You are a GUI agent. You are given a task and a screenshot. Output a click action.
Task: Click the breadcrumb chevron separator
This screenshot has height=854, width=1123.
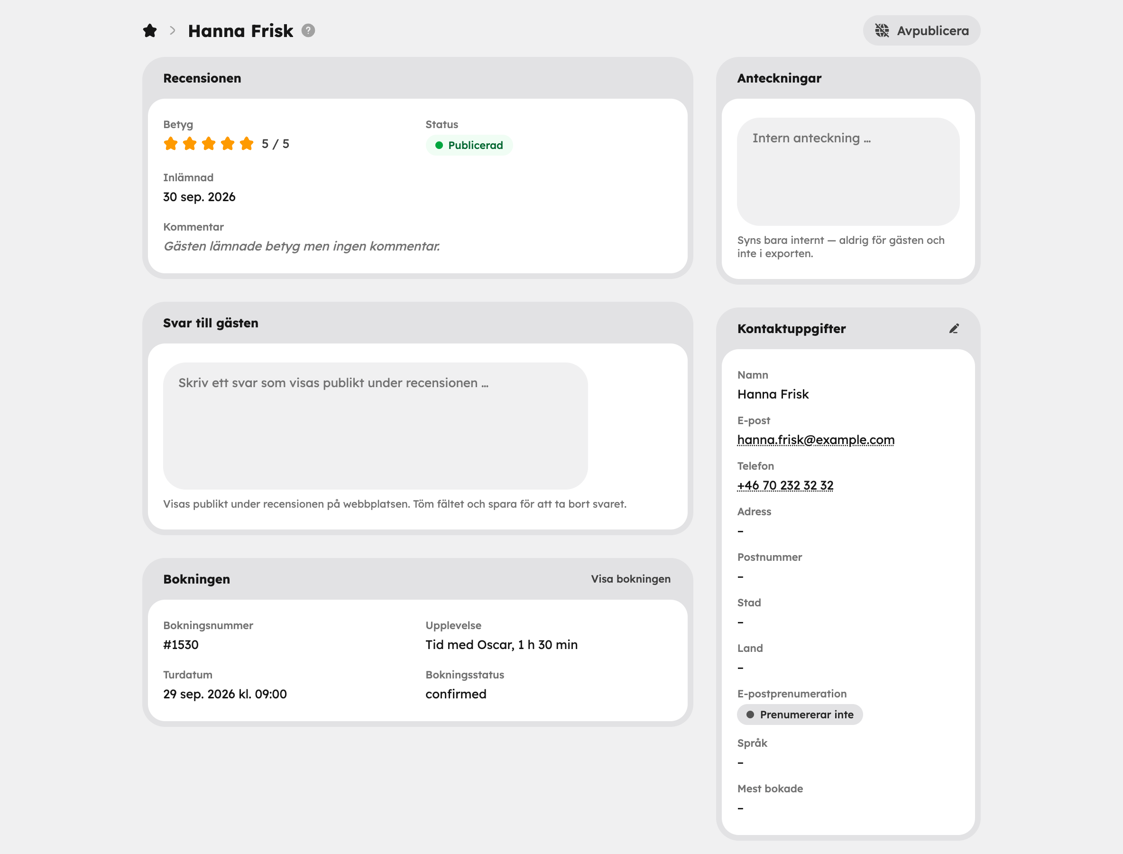(173, 30)
